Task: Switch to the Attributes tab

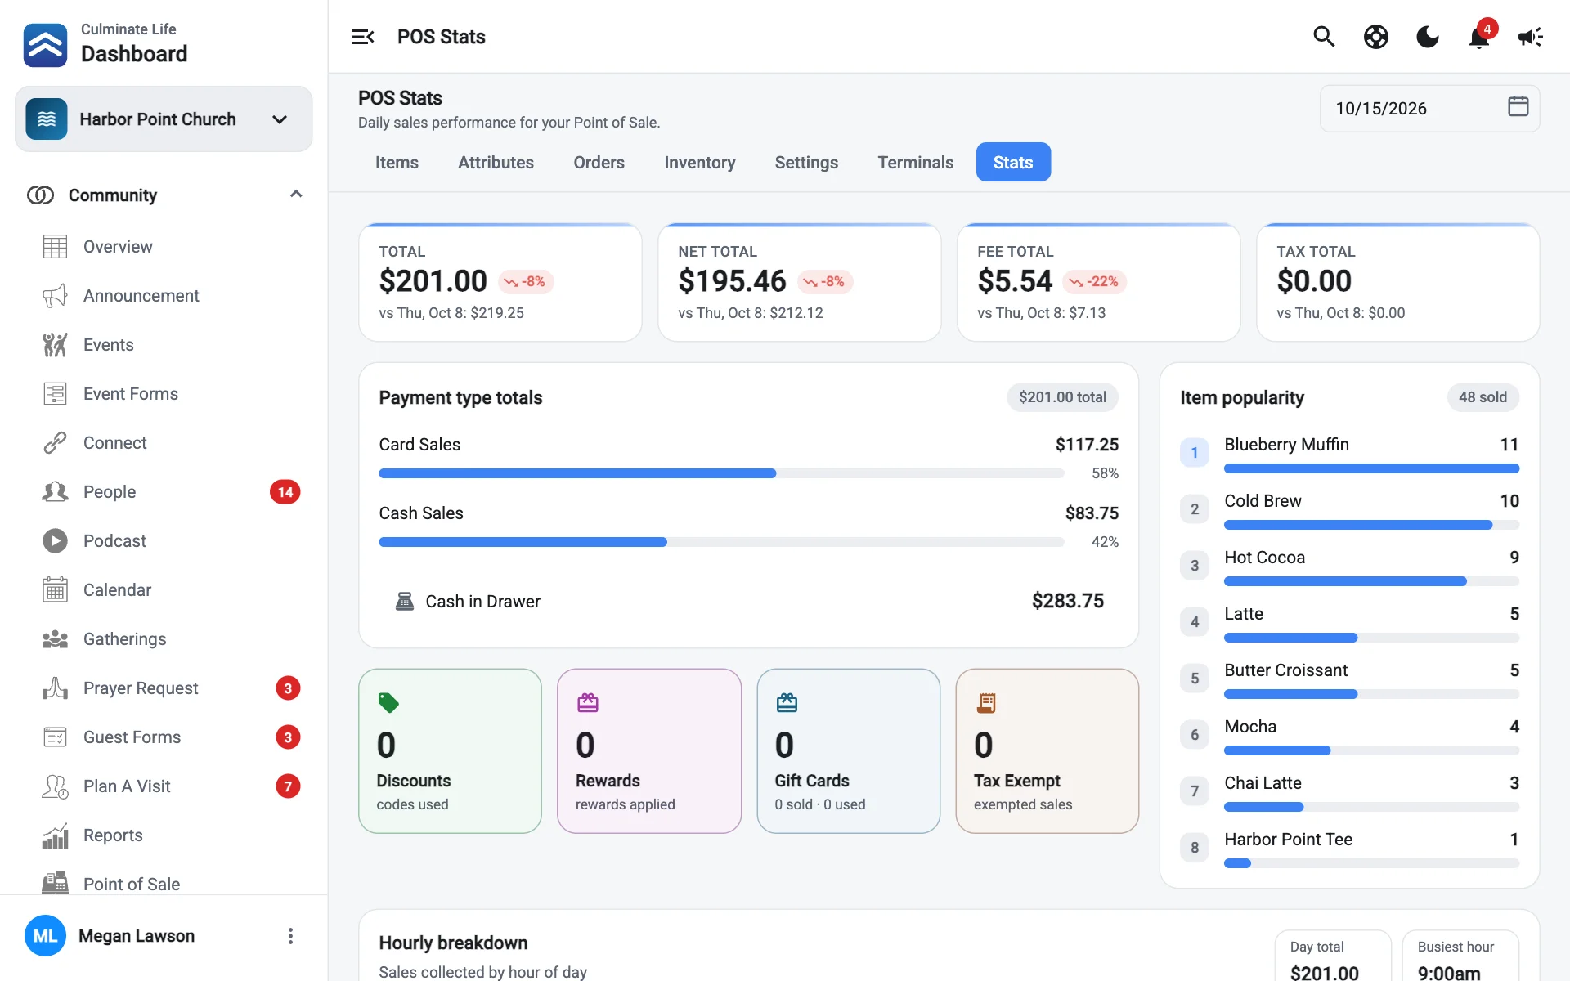Action: [x=496, y=163]
